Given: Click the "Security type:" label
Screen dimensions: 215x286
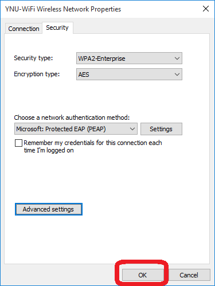Looking at the screenshot, I should pos(33,58).
